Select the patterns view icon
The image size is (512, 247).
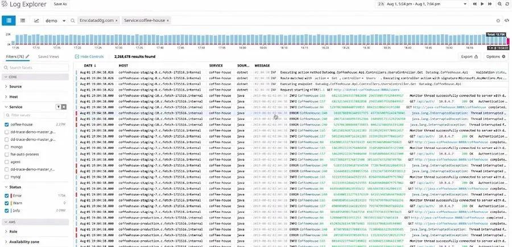(x=23, y=20)
